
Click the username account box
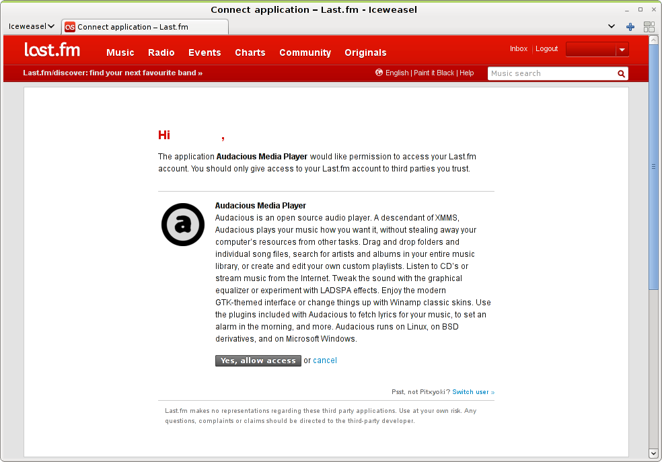click(x=591, y=49)
